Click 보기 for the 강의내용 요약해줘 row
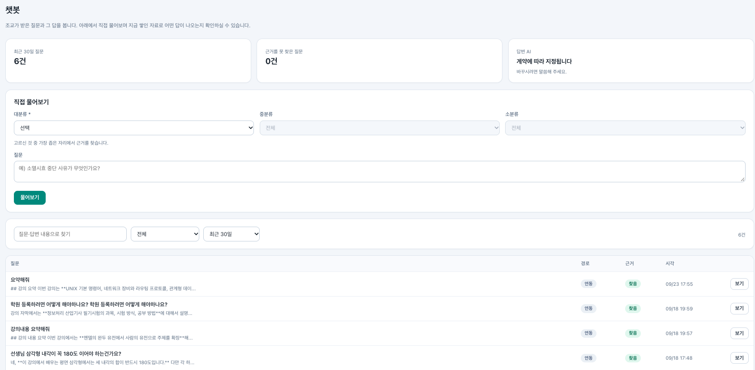Viewport: 755px width, 370px height. tap(739, 333)
